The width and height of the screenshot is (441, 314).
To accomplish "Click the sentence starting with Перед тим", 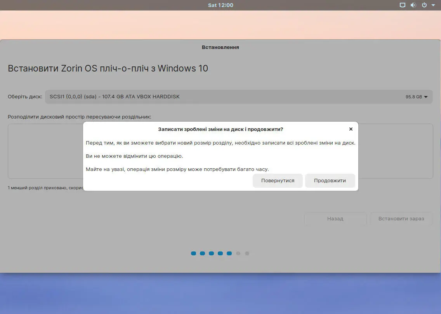I will (220, 143).
